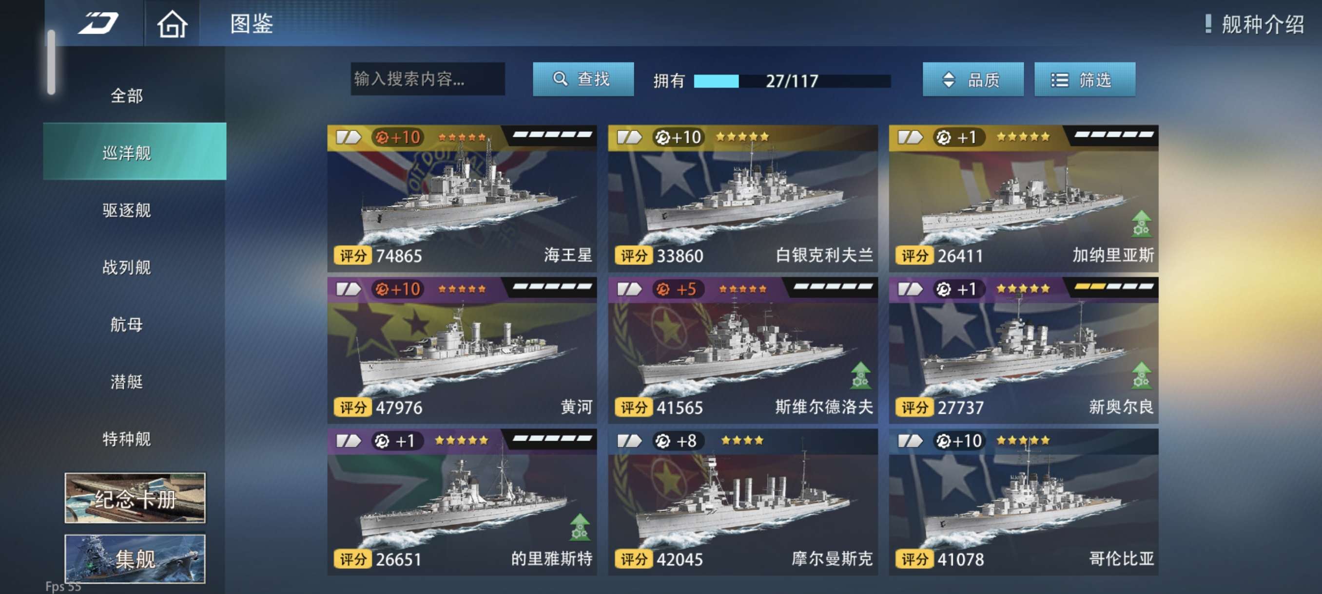Go to the home screen icon

(x=172, y=24)
